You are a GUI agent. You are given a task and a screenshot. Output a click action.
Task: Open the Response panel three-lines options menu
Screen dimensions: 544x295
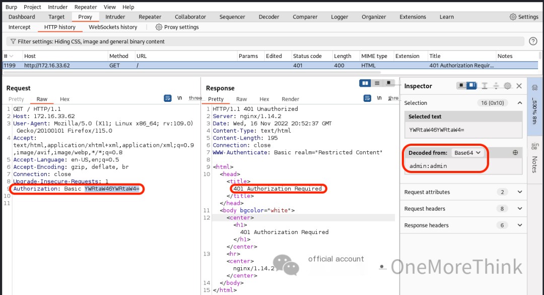pyautogui.click(x=393, y=98)
